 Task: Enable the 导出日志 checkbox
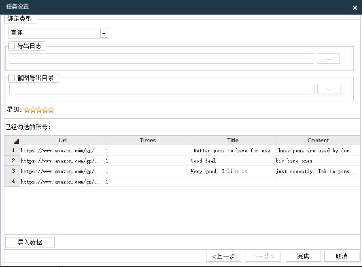(12, 46)
